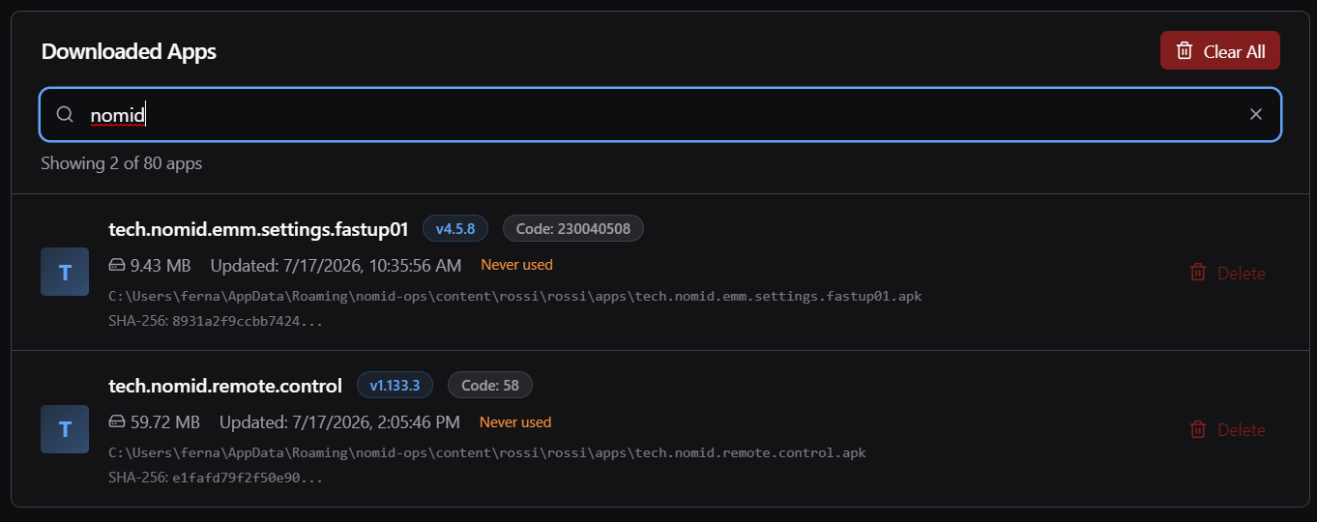This screenshot has width=1317, height=522.
Task: Click the tech.nomid.remote.control title
Action: [225, 386]
